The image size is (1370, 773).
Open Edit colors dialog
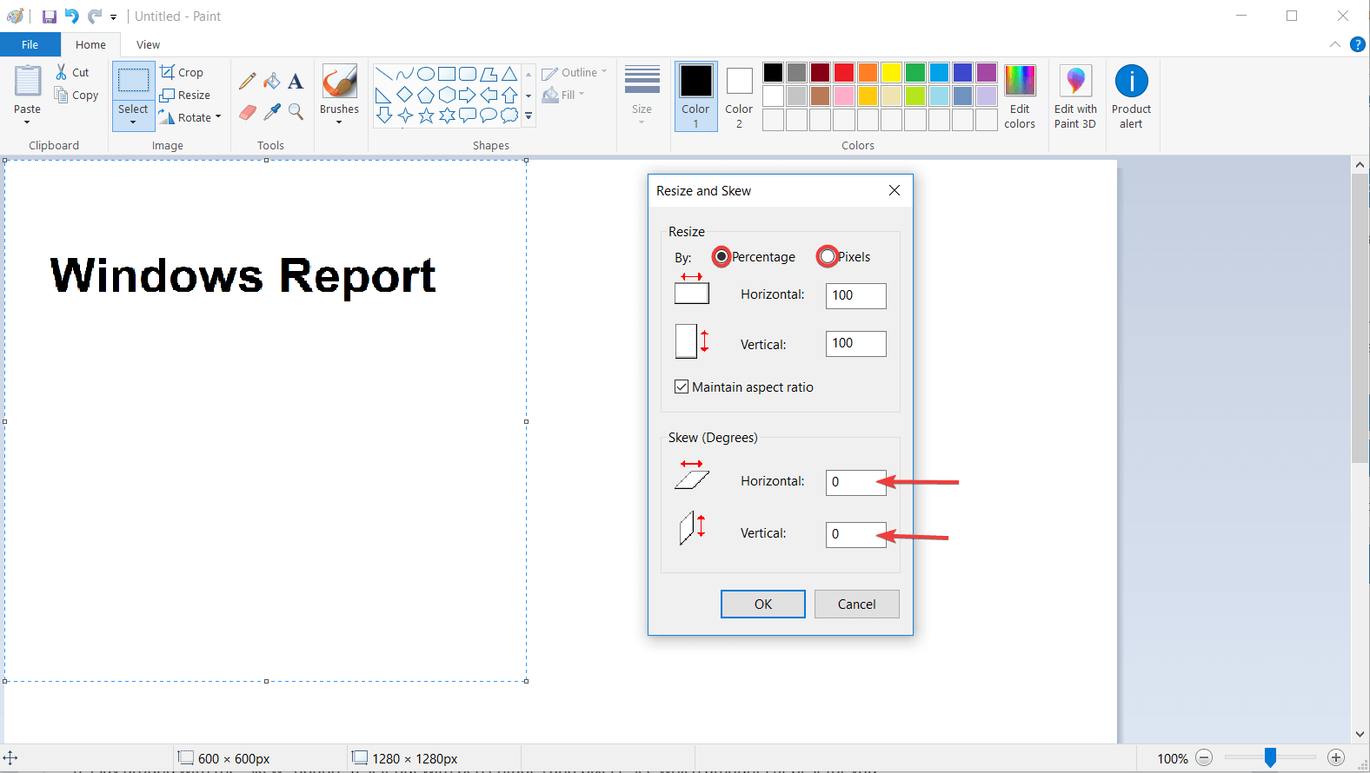click(1020, 96)
